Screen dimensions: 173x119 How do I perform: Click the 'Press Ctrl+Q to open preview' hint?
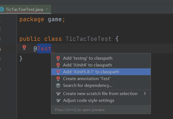coord(79,110)
